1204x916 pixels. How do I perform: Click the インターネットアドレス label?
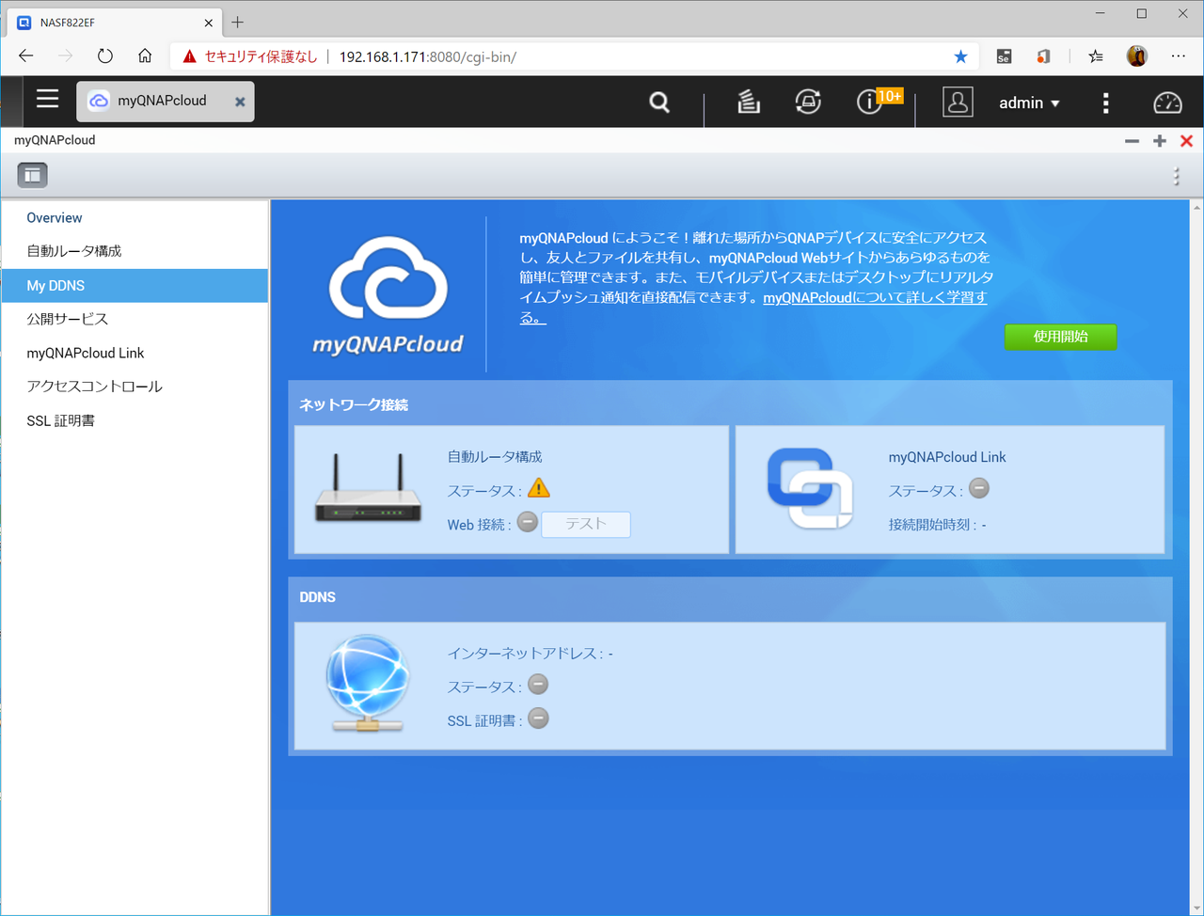pos(525,653)
